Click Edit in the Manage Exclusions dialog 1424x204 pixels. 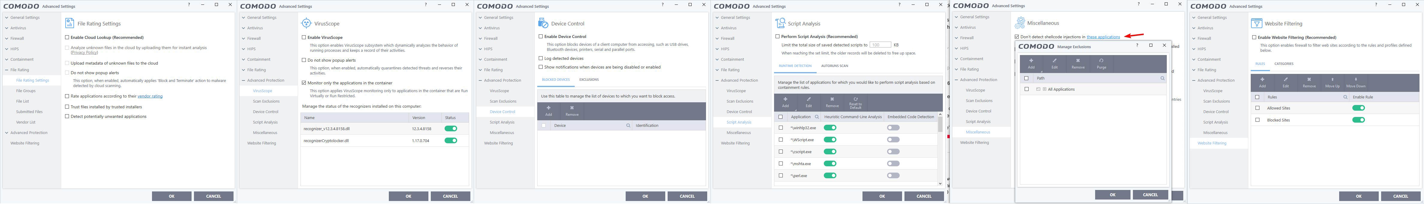click(x=1054, y=63)
